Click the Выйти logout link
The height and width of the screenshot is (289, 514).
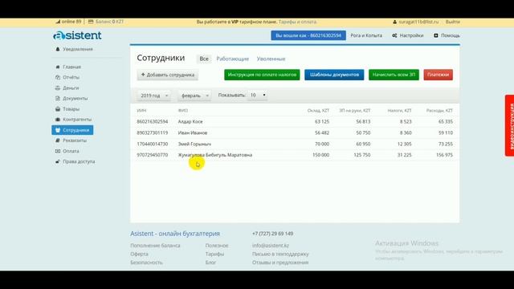point(452,22)
